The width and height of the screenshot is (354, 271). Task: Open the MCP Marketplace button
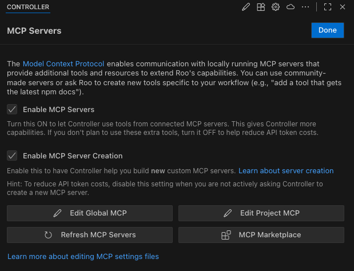tap(261, 235)
